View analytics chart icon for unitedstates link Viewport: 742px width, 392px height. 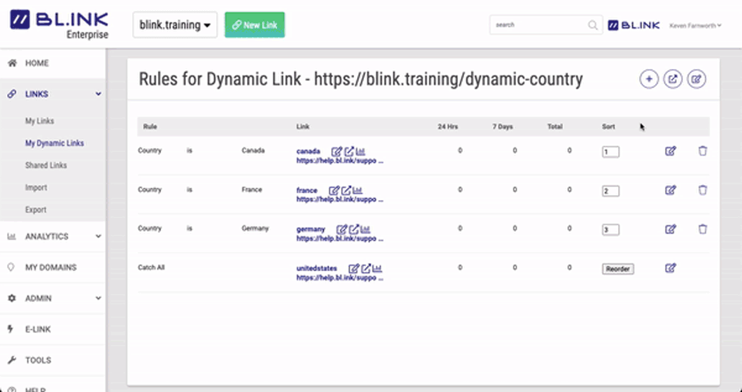click(x=377, y=268)
